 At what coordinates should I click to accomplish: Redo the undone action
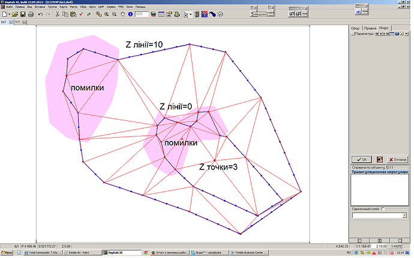click(48, 14)
